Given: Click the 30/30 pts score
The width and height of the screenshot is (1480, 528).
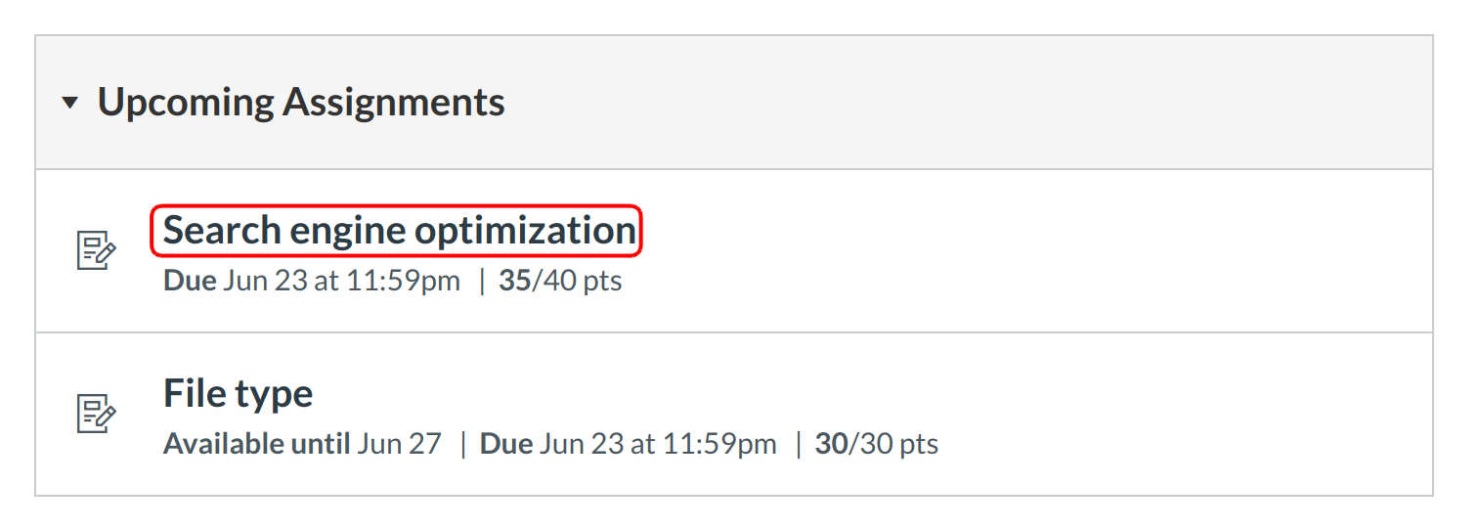Looking at the screenshot, I should pyautogui.click(x=877, y=445).
